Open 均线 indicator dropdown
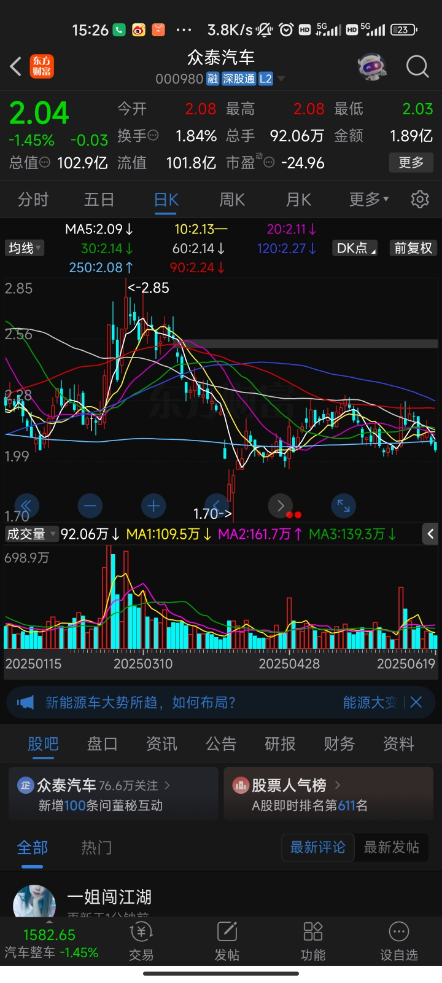The width and height of the screenshot is (442, 983). tap(25, 248)
